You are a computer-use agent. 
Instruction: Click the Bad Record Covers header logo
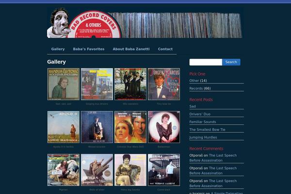point(145,23)
